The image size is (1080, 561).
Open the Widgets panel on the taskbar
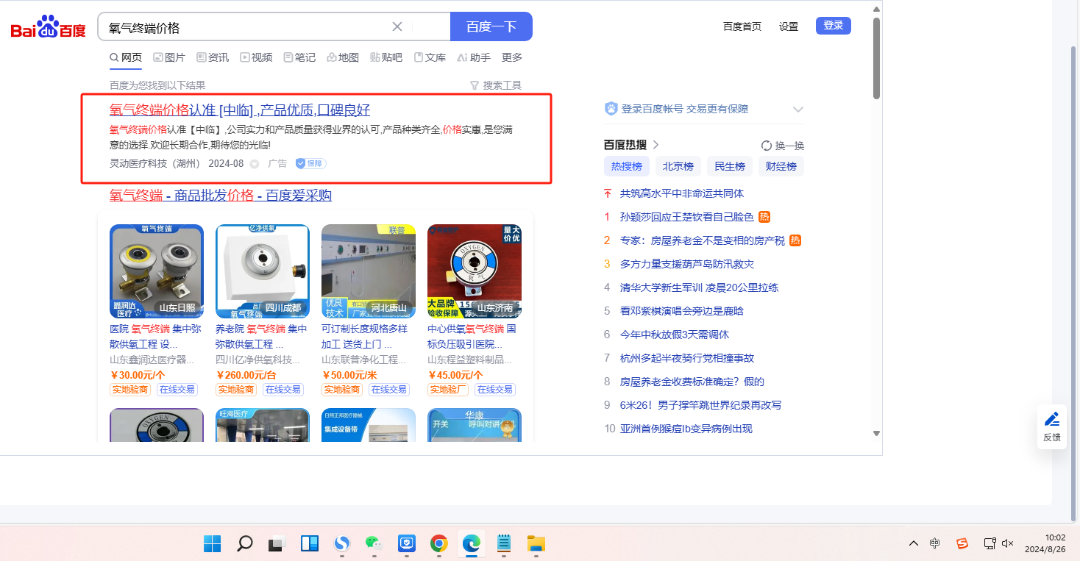310,544
